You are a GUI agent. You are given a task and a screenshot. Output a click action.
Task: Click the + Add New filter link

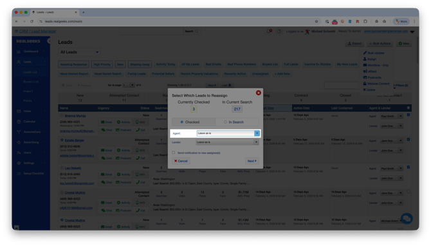pyautogui.click(x=282, y=74)
